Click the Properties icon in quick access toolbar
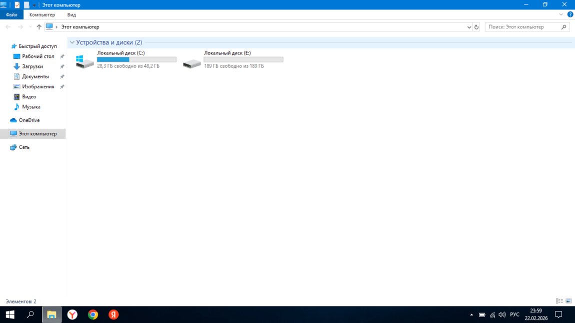This screenshot has width=575, height=323. coord(17,5)
